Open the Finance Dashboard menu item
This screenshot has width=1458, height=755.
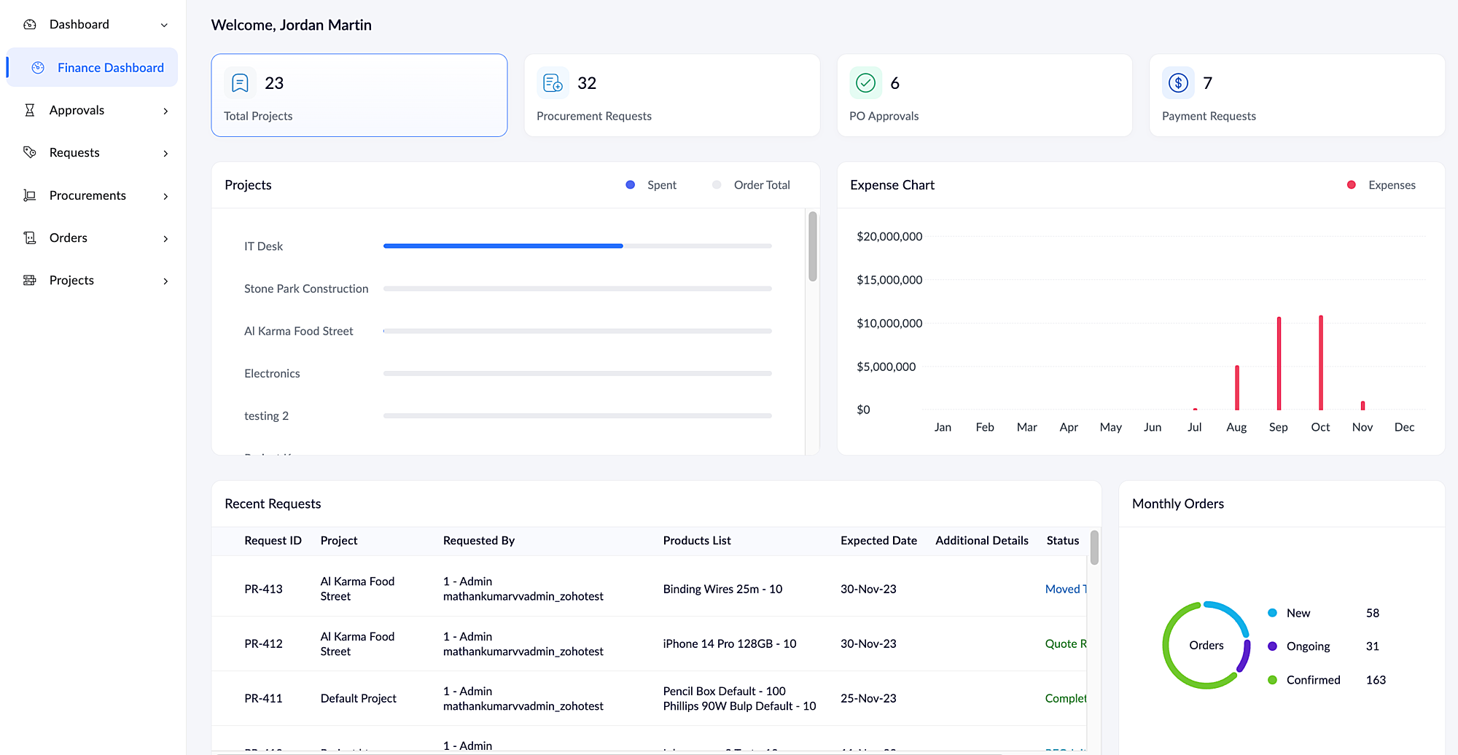point(93,67)
